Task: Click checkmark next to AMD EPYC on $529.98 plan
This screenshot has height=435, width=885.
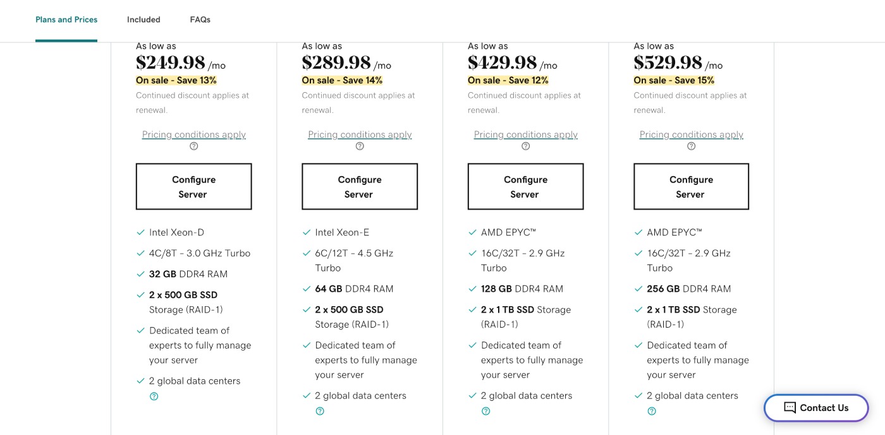Action: (638, 232)
